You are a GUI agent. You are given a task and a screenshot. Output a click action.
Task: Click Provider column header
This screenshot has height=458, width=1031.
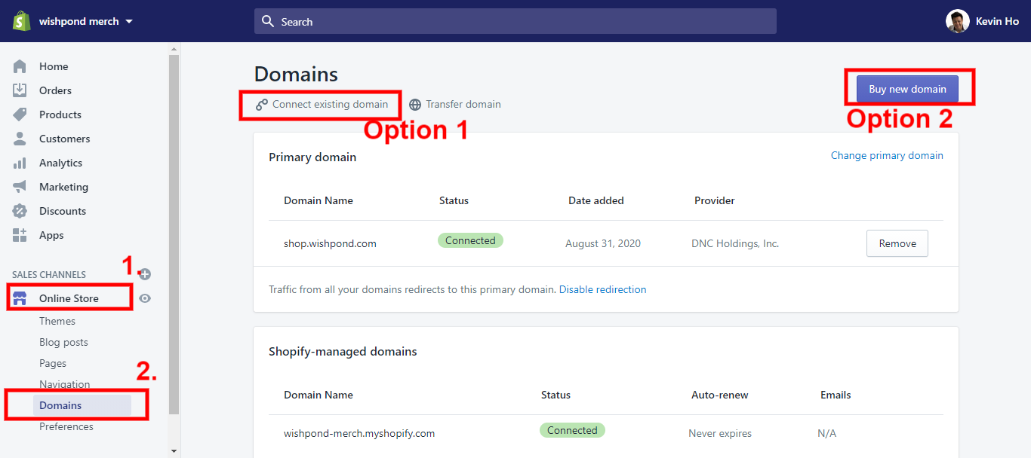(715, 200)
